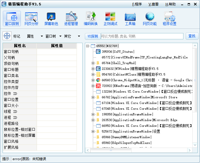Image resolution: width=200 pixels, height=163 pixels.
Task: Expand the 720922 ENewFrame node
Action: pyautogui.click(x=93, y=86)
